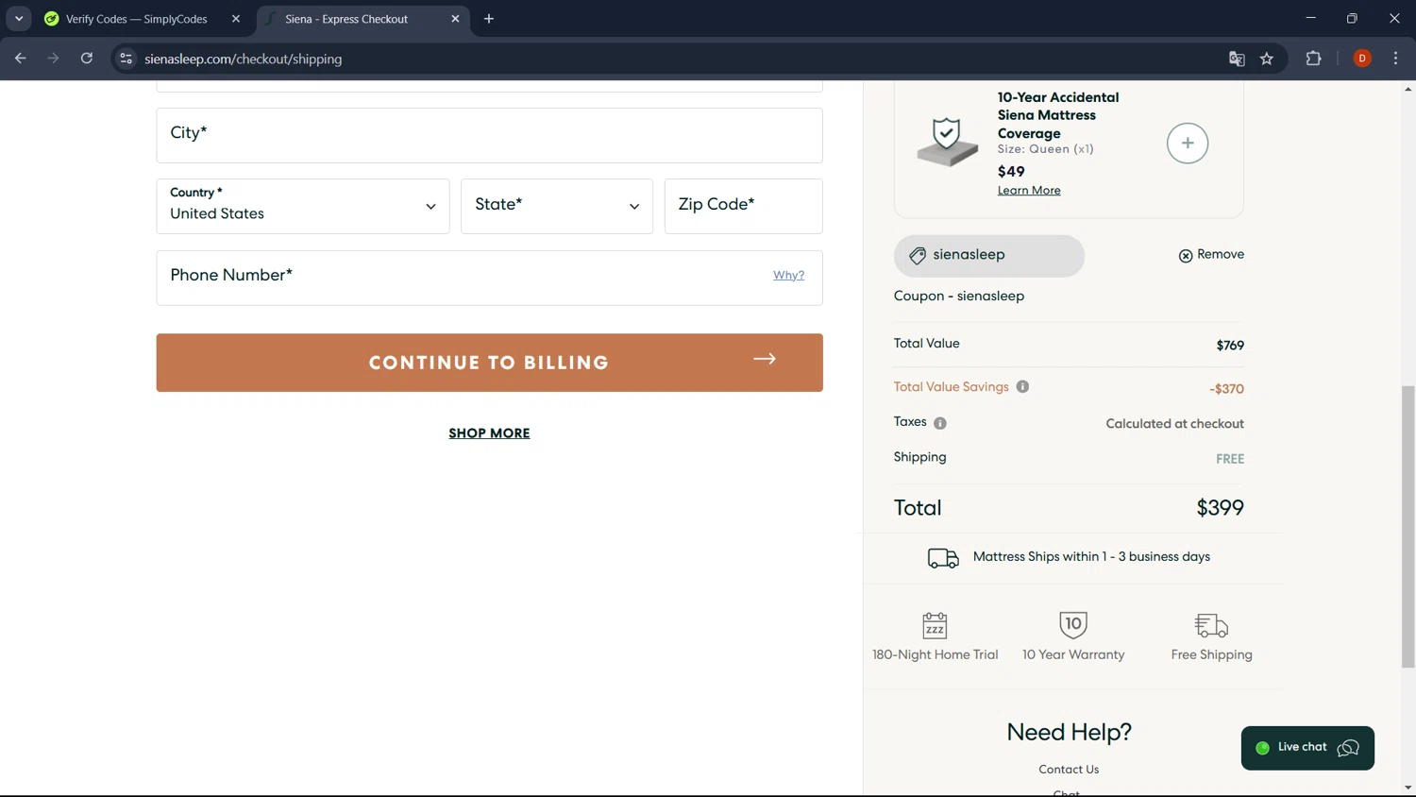1416x797 pixels.
Task: Open the State dropdown
Action: (557, 206)
